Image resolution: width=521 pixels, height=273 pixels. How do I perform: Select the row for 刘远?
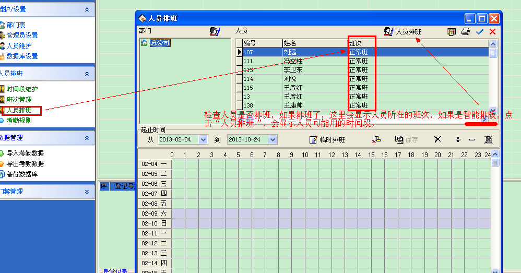tap(362, 52)
